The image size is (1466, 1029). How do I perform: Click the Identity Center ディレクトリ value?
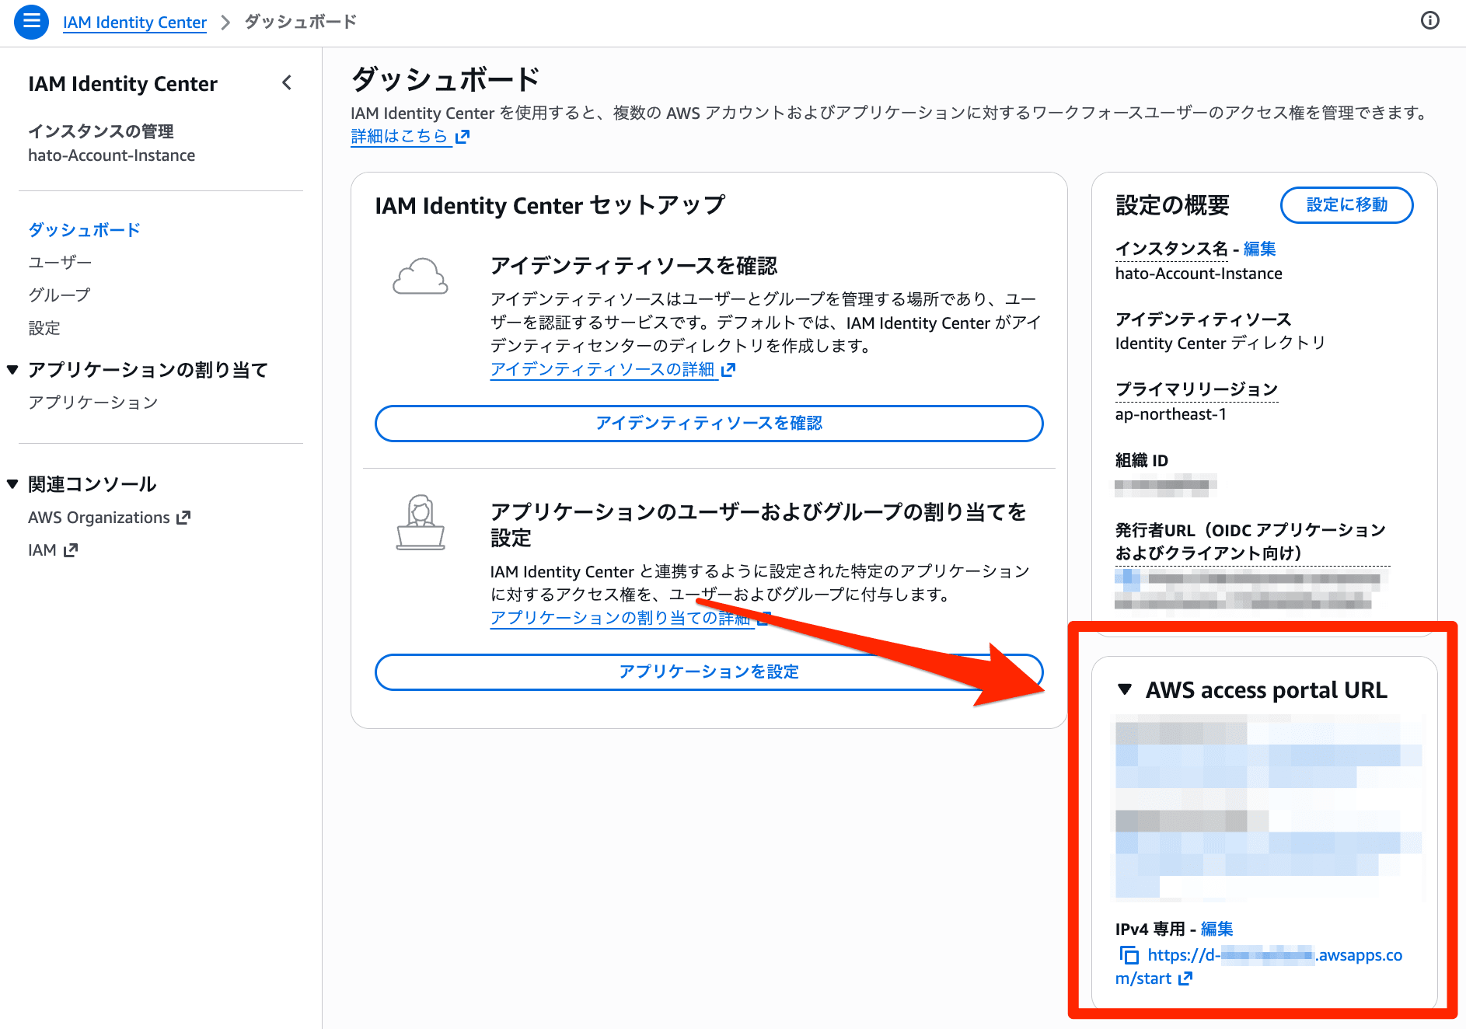[x=1220, y=344]
